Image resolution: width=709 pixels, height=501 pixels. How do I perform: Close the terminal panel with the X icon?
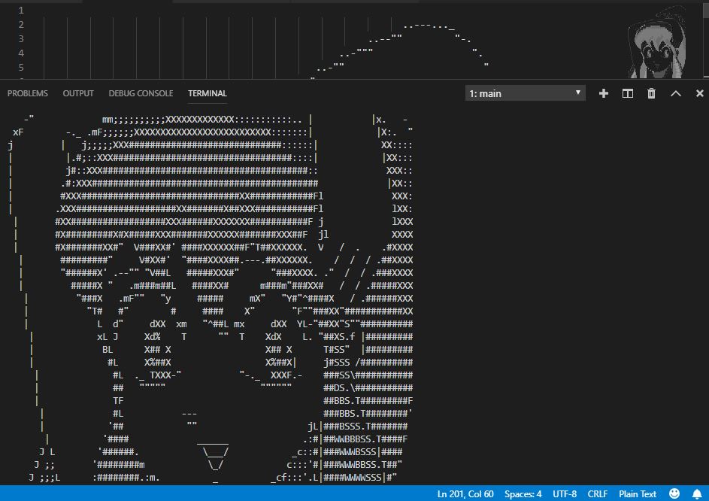699,93
